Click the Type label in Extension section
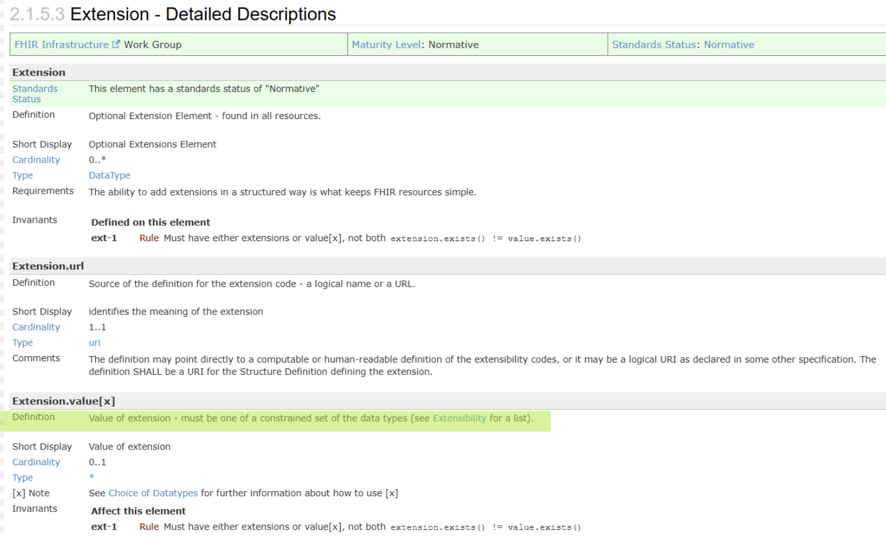The width and height of the screenshot is (886, 538). coord(22,175)
